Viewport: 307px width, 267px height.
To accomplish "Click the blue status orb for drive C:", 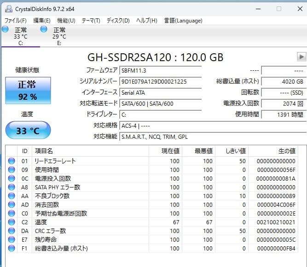I will click(x=5, y=29).
